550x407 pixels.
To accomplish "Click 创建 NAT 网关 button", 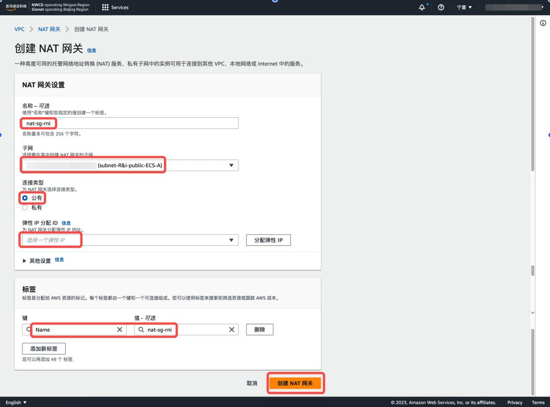I will click(295, 383).
